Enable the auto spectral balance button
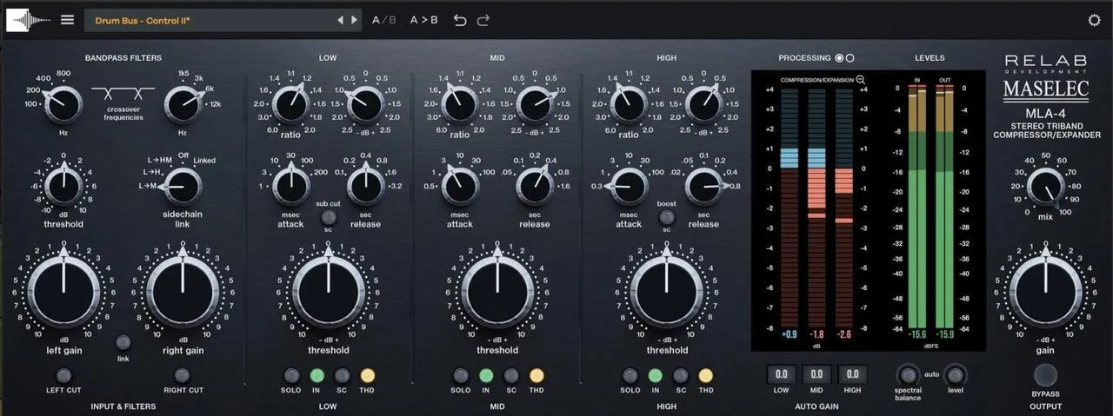1113x416 pixels. tap(908, 374)
